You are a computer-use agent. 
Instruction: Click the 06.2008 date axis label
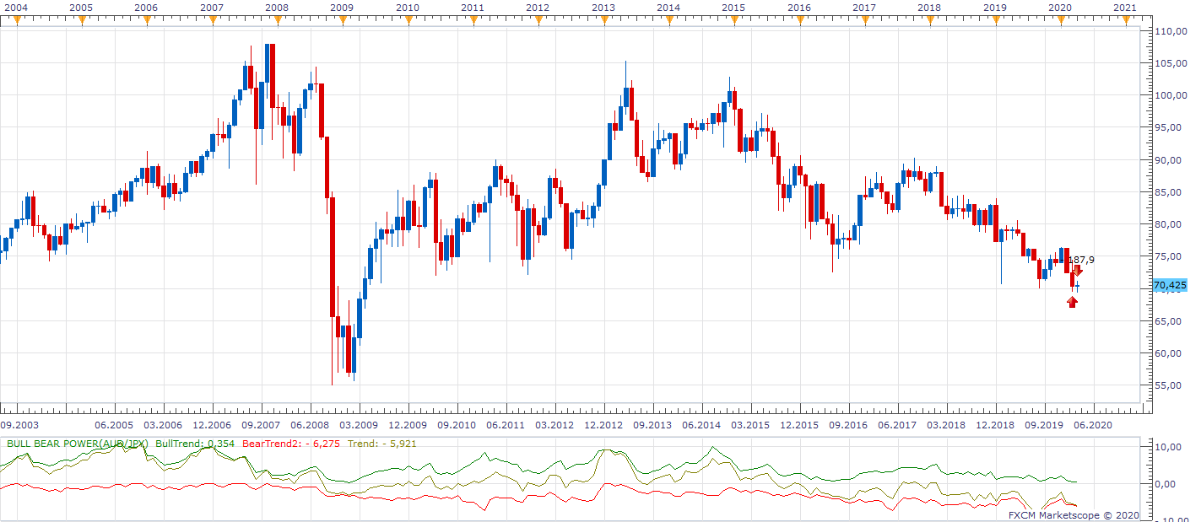click(x=310, y=426)
